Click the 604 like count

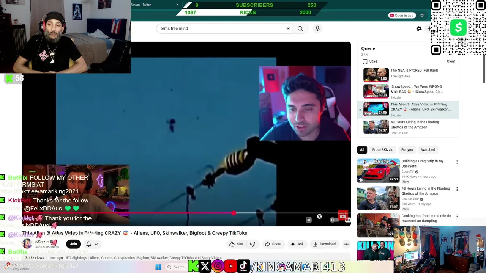240,244
